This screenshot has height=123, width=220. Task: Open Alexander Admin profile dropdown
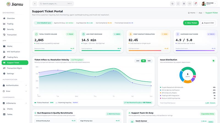(209, 4)
